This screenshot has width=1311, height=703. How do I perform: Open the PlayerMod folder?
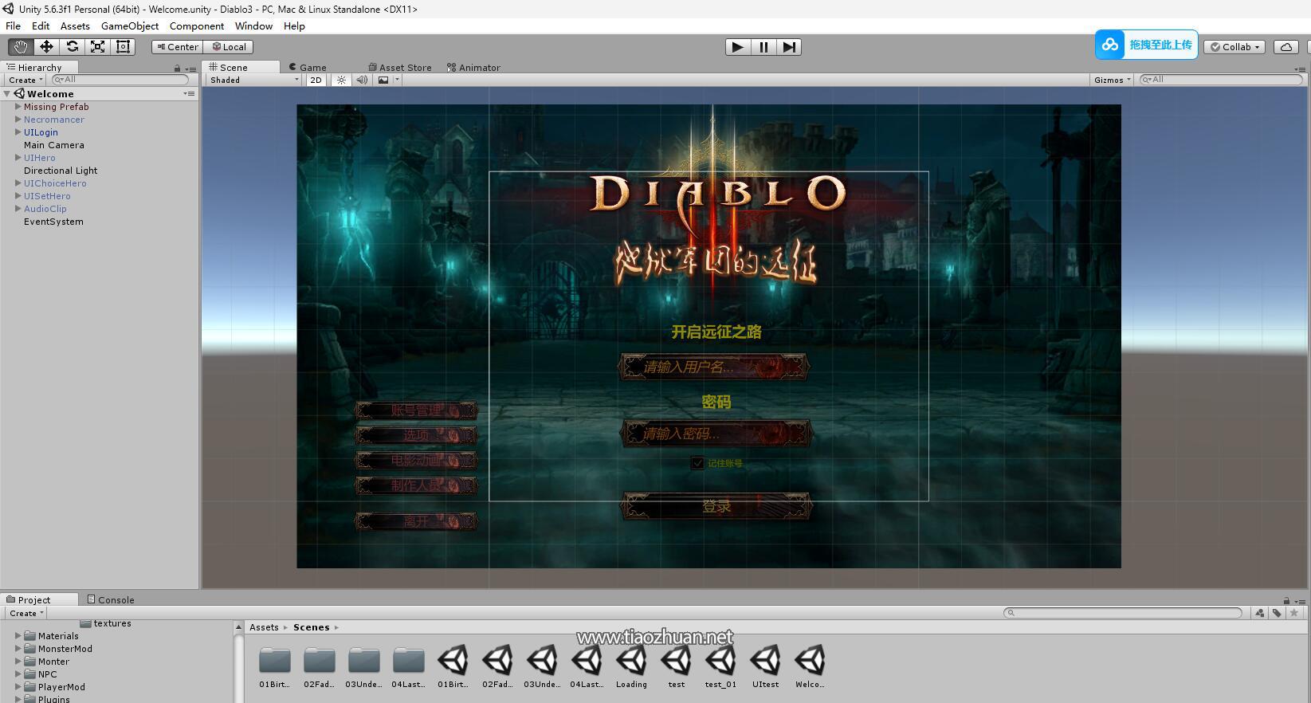(x=61, y=687)
